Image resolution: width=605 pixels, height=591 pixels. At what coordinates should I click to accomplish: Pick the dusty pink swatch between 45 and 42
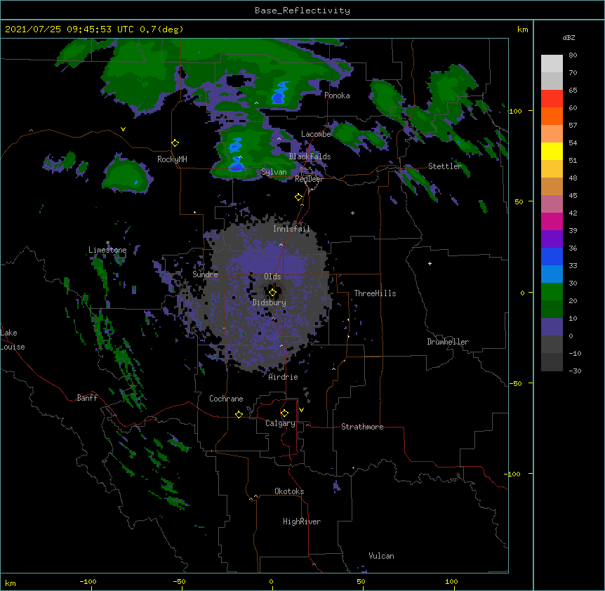pos(552,204)
